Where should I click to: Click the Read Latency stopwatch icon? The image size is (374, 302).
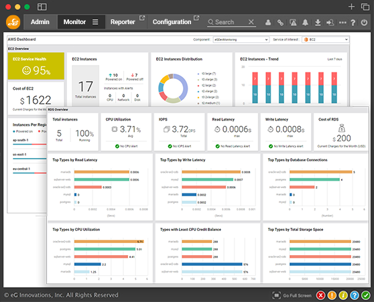(x=217, y=129)
